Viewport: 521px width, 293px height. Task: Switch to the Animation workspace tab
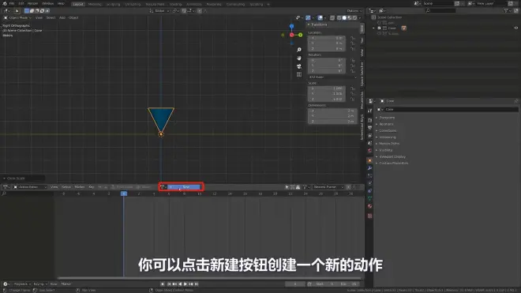point(194,4)
